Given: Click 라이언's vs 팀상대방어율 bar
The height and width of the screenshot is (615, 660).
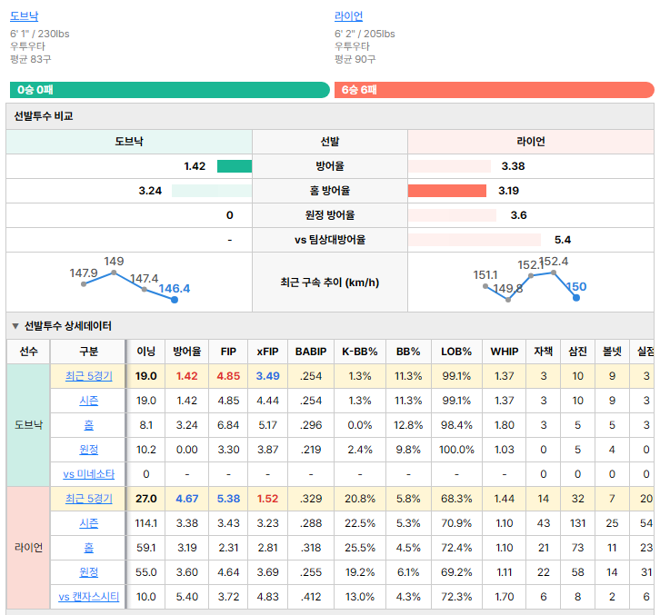Looking at the screenshot, I should pyautogui.click(x=475, y=240).
